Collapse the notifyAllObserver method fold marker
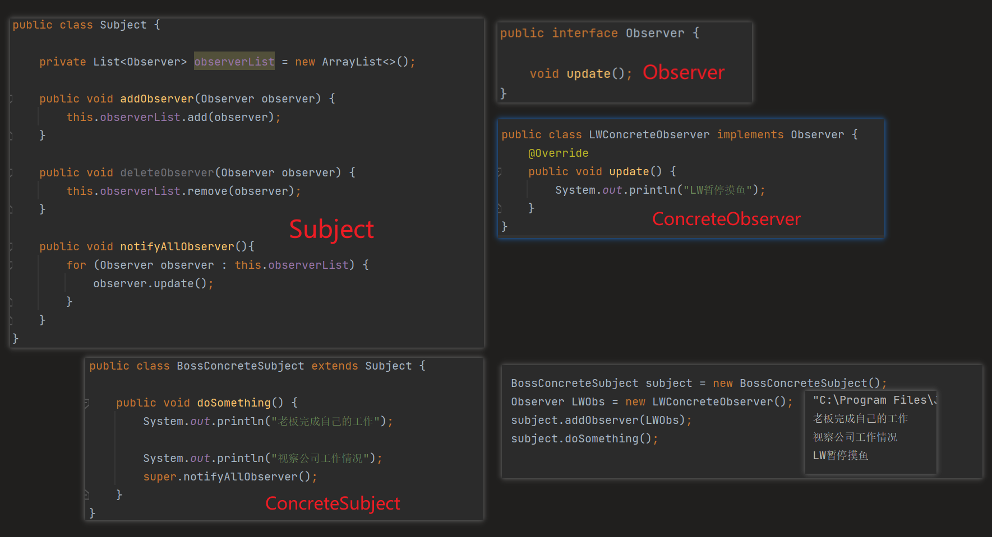Image resolution: width=992 pixels, height=537 pixels. click(11, 246)
